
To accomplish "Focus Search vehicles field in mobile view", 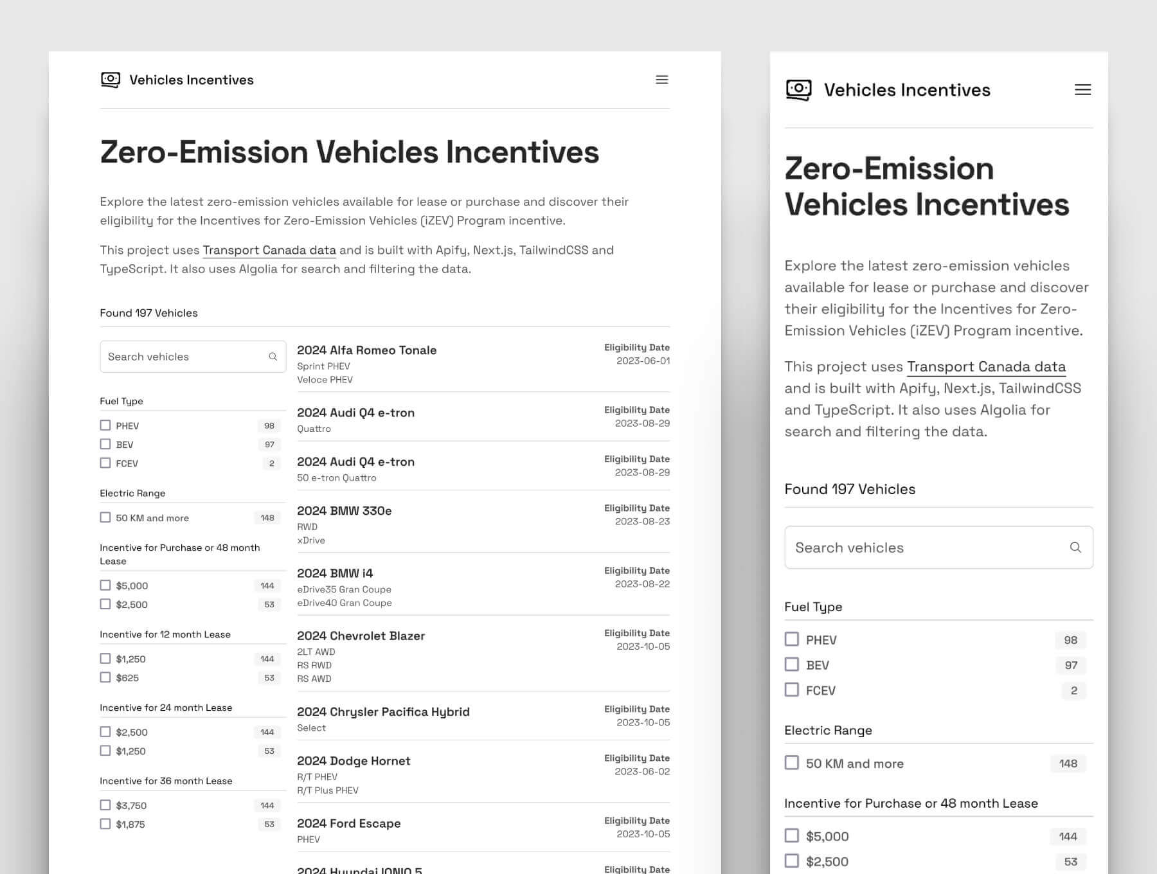I will pos(938,548).
